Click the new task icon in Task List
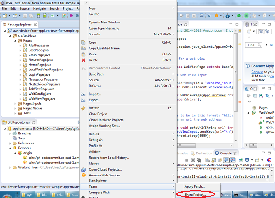This screenshot has width=275, height=198. pos(249,31)
